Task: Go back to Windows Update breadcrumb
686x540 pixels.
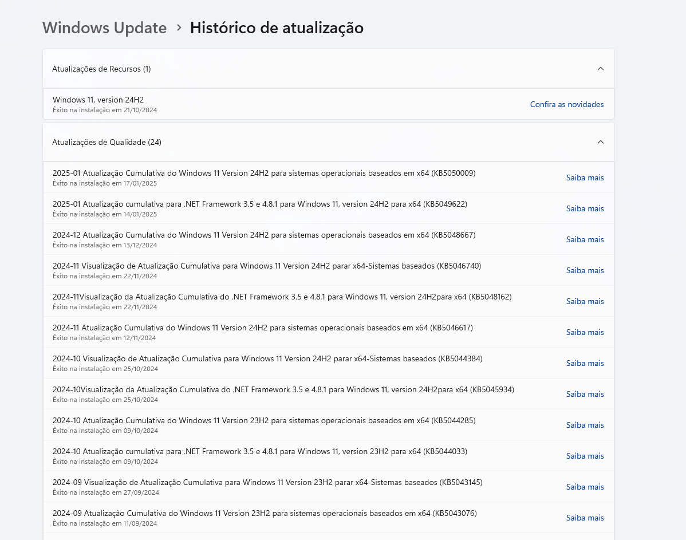Action: (105, 27)
